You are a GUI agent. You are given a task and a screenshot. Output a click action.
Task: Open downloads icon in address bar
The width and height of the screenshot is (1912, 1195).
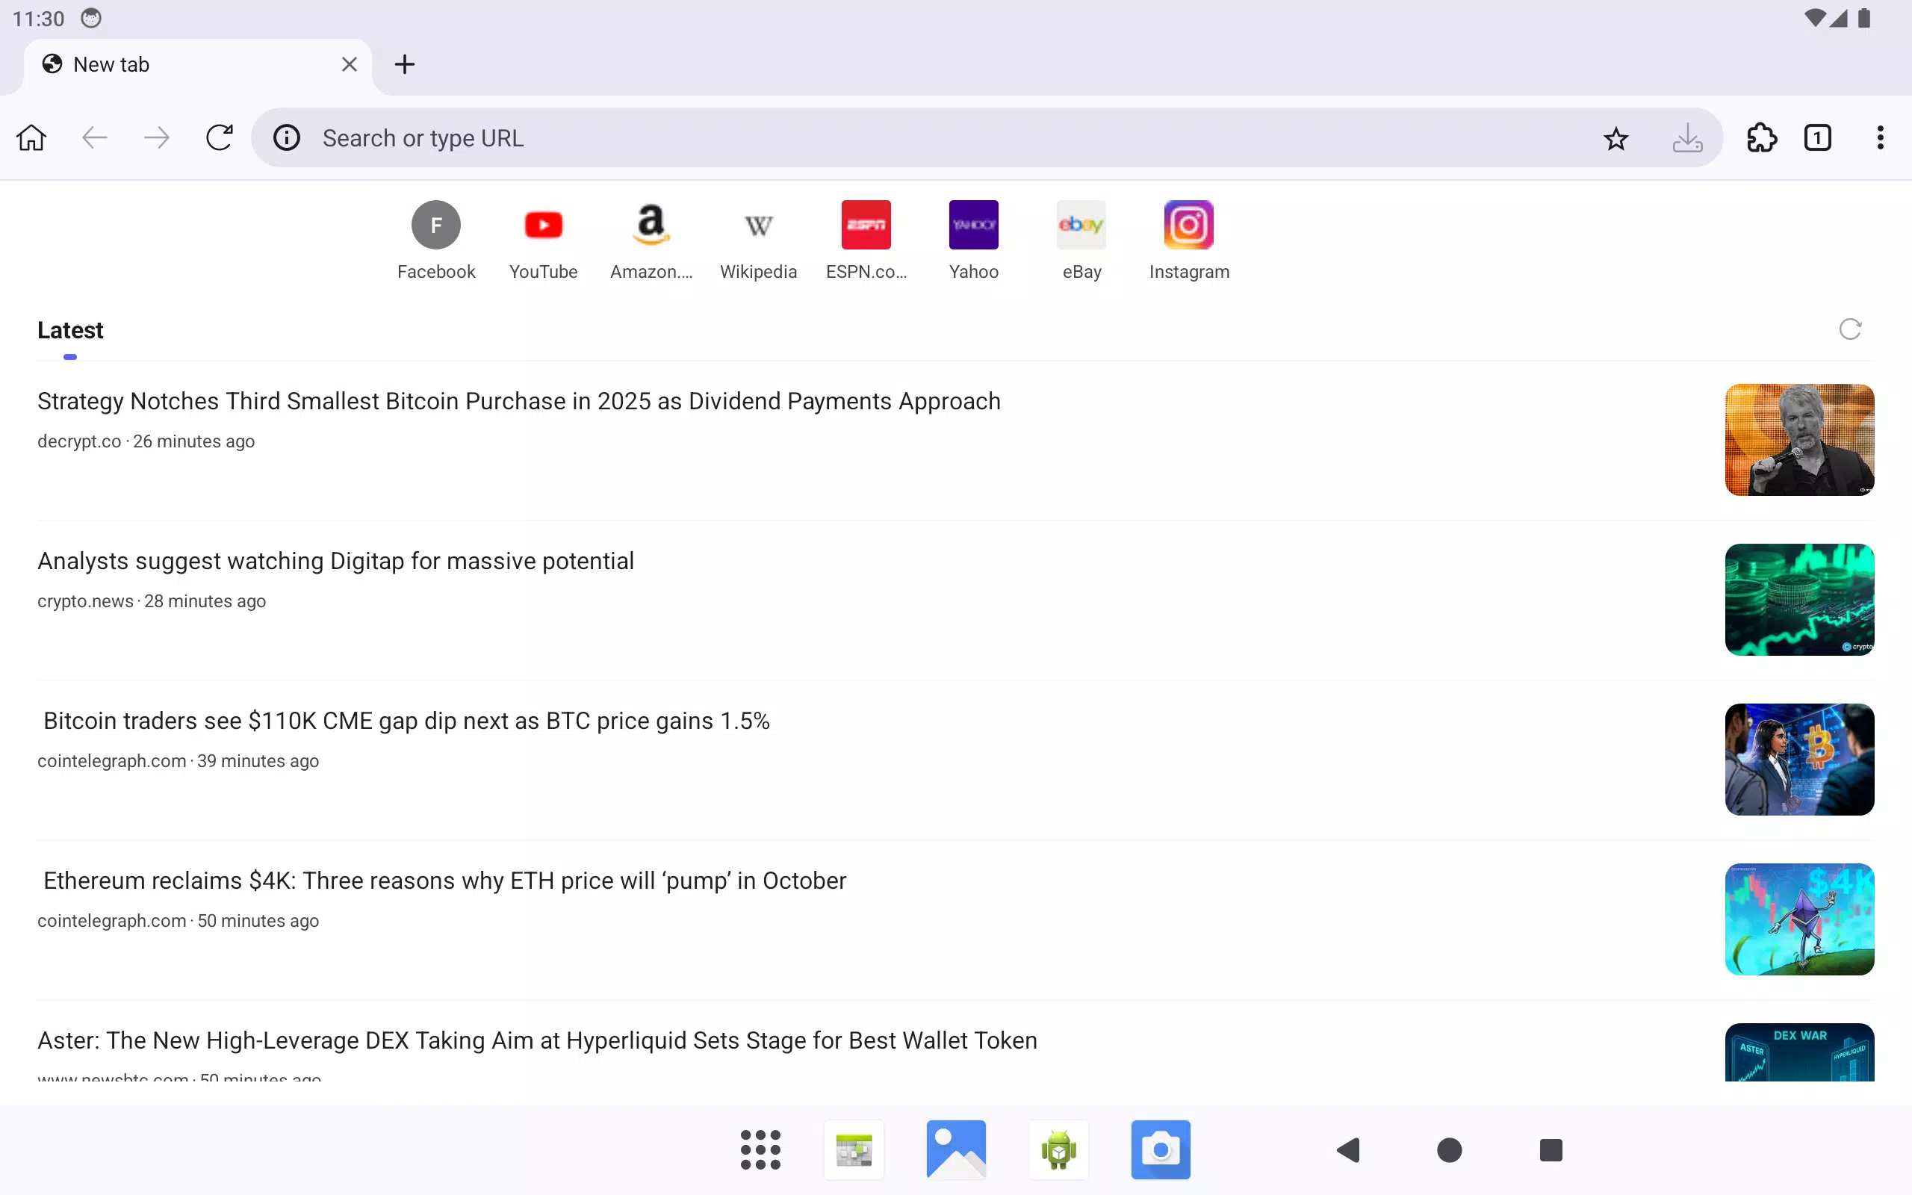click(1687, 138)
